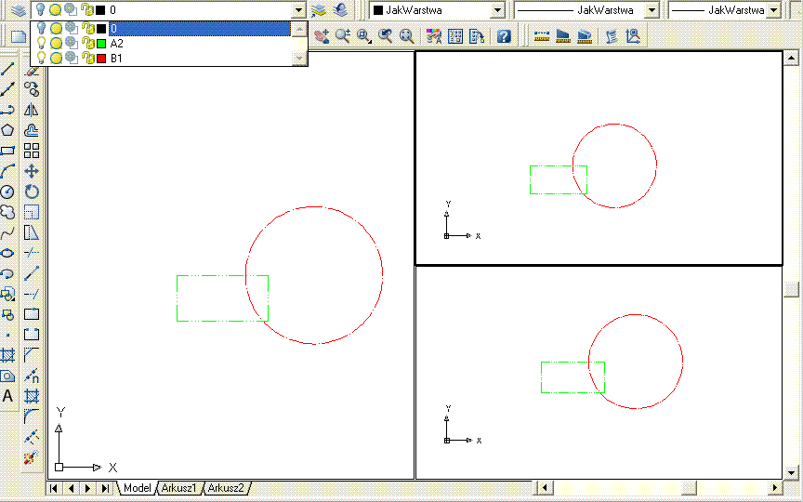Click Make Object's Layer Current icon
Screen dimensions: 803x502
tap(319, 9)
